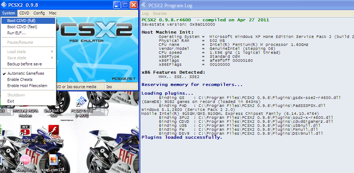Click the GameDB 9082 games log line
354x173 pixels.
[201, 102]
